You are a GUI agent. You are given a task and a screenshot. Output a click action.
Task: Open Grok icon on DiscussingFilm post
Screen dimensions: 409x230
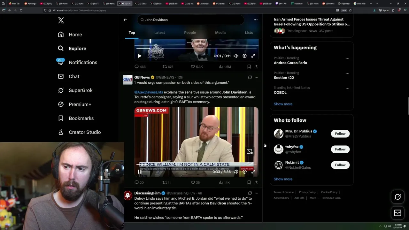point(250,193)
